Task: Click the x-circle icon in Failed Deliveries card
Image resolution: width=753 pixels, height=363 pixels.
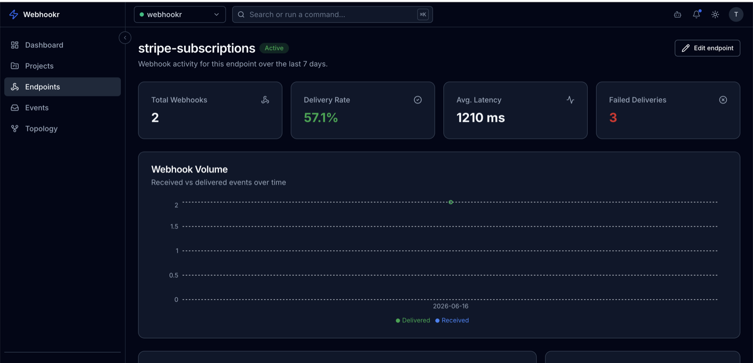Action: coord(723,100)
